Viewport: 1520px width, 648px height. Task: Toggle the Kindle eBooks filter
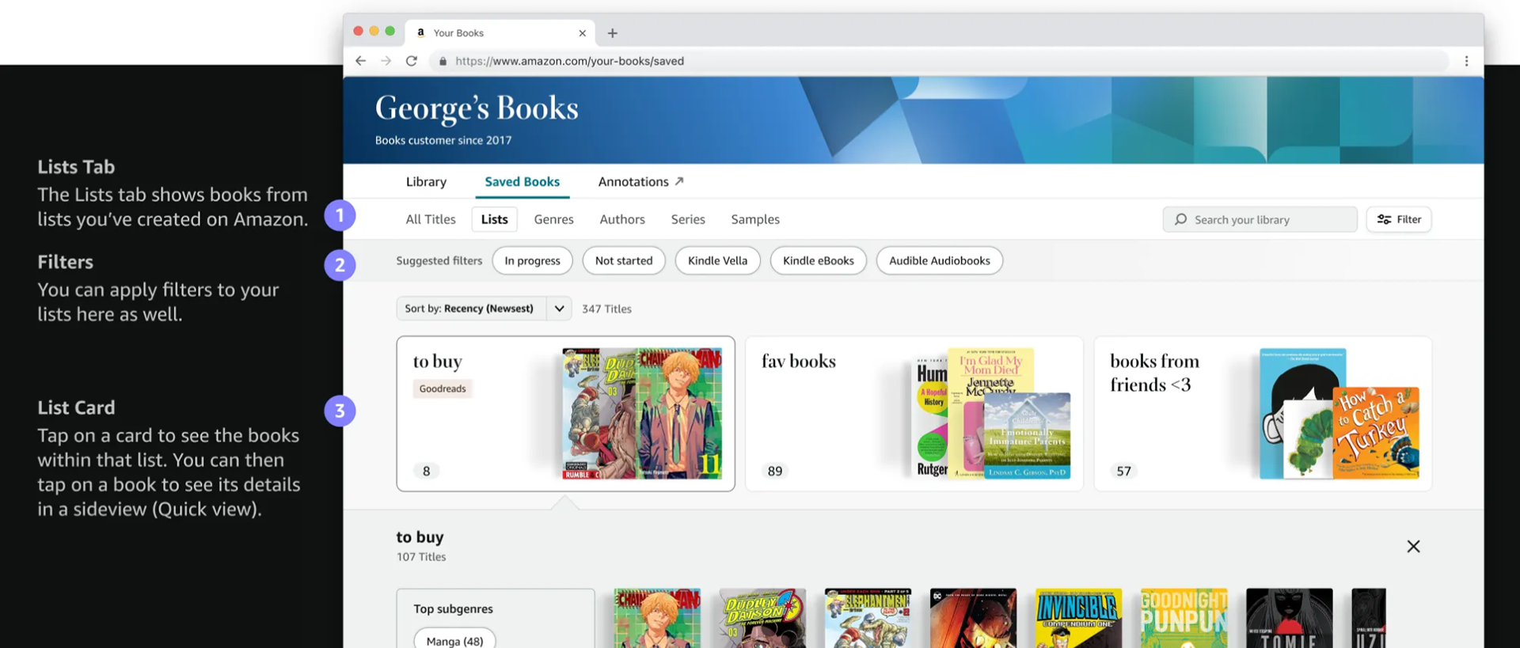(x=818, y=260)
